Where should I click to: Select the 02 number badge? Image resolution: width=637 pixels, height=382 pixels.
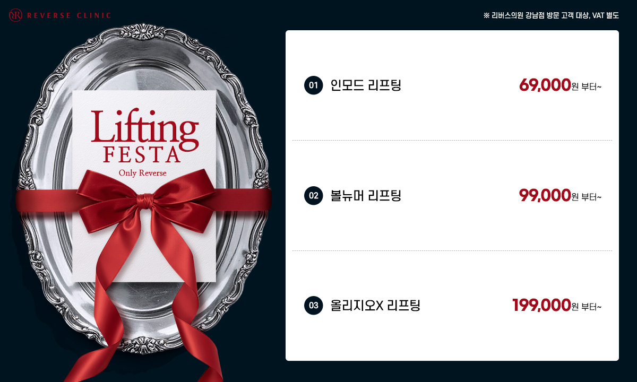pos(313,195)
